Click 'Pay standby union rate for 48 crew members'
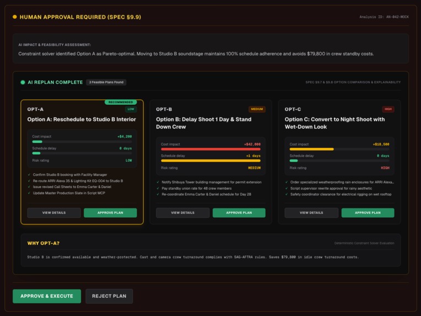 pyautogui.click(x=197, y=189)
